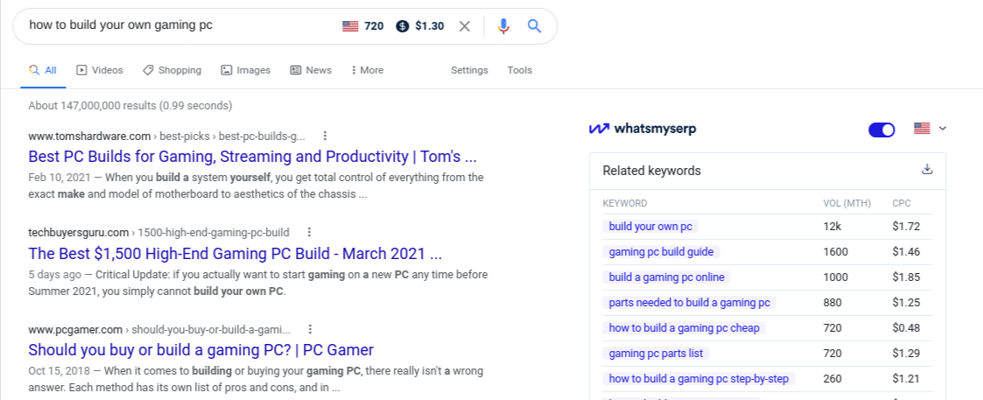
Task: Open the More search options menu
Action: point(368,70)
